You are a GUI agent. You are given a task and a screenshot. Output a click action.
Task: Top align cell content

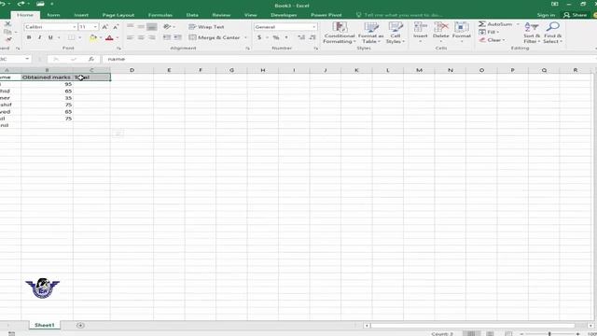coord(131,27)
